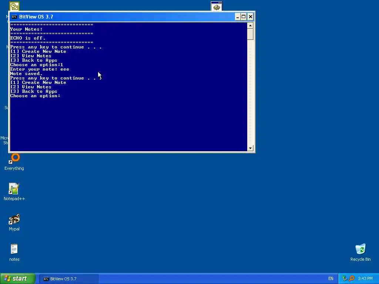
Task: Open the Everything desktop shortcut
Action: [x=14, y=162]
